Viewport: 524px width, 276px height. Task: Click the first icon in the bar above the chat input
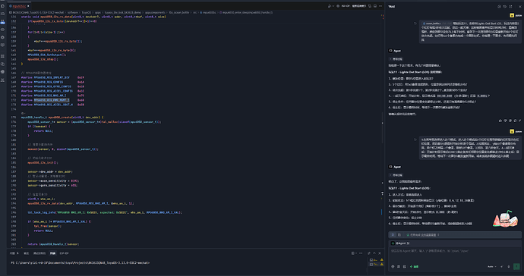click(x=393, y=235)
